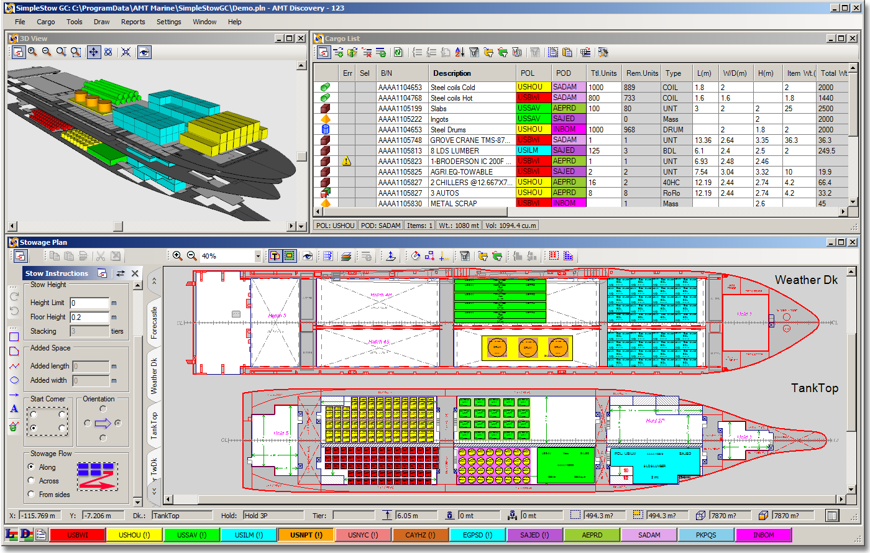Select top-left start corner radio
Image resolution: width=870 pixels, height=553 pixels.
click(x=34, y=414)
